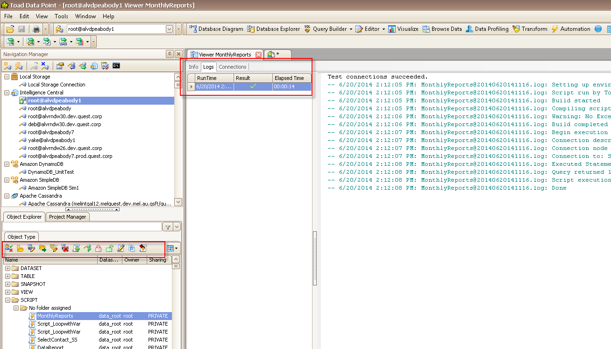Select root@alvdpeabody7 connection

(51, 132)
